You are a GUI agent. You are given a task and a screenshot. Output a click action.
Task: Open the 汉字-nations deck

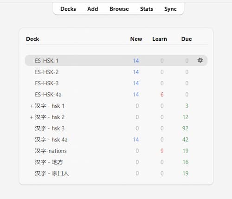pos(51,151)
